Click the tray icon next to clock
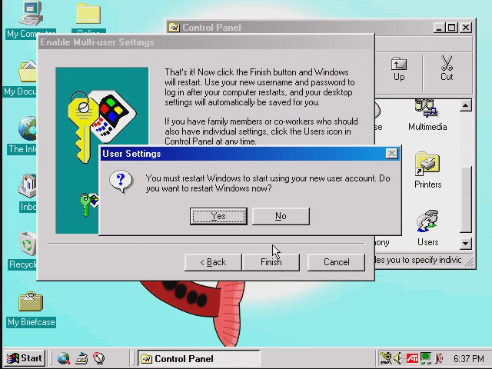This screenshot has width=492, height=369. tap(440, 358)
